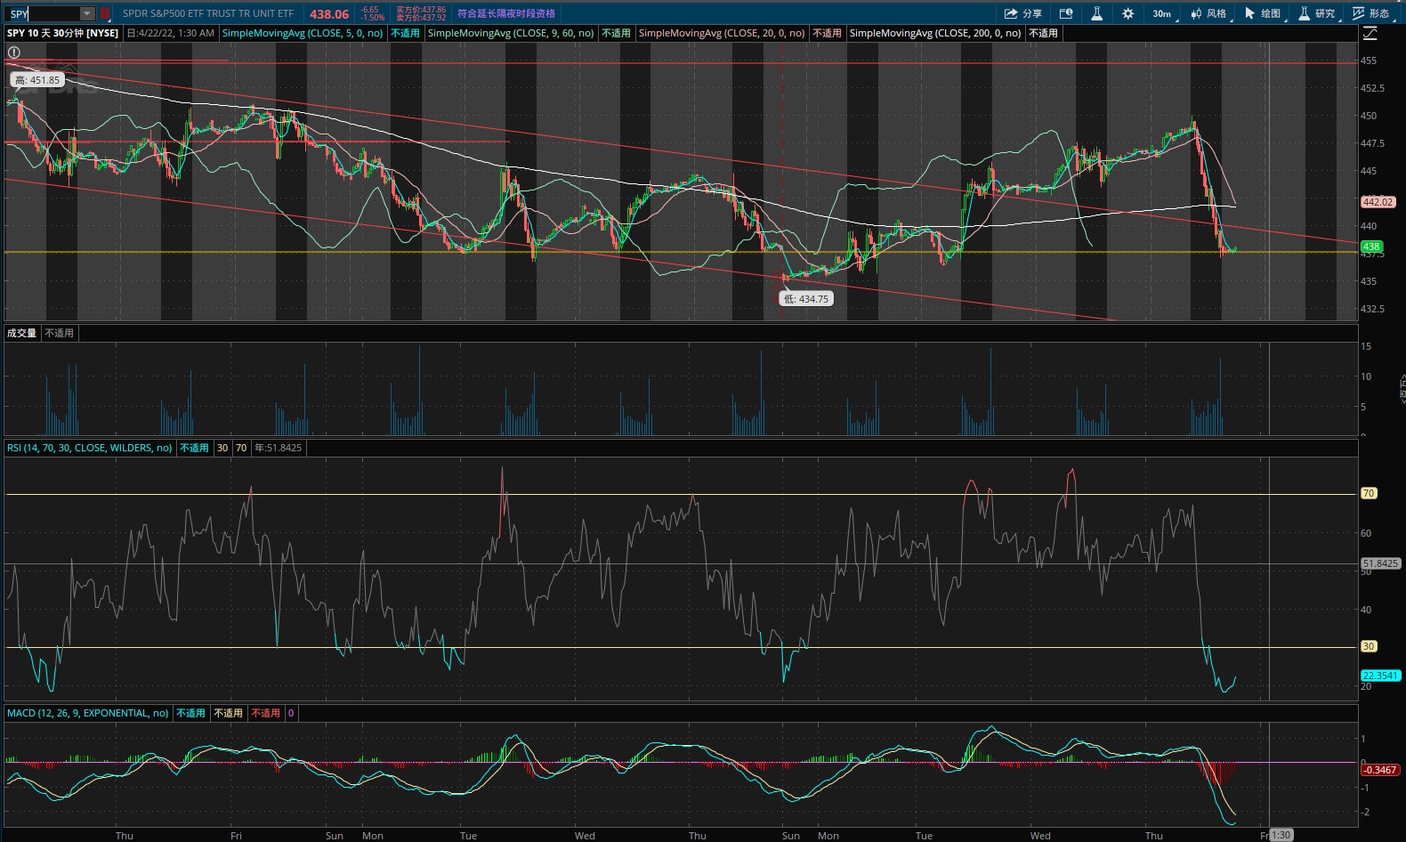Click the RSI axis 30 level bubble
The width and height of the screenshot is (1406, 842).
click(x=1369, y=646)
